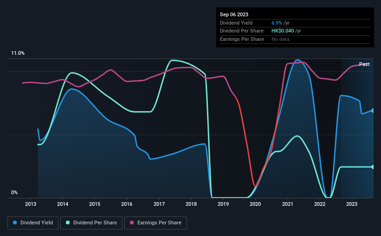
Task: Select the Dividend Yield endpoint marker on chart
Action: pyautogui.click(x=373, y=111)
